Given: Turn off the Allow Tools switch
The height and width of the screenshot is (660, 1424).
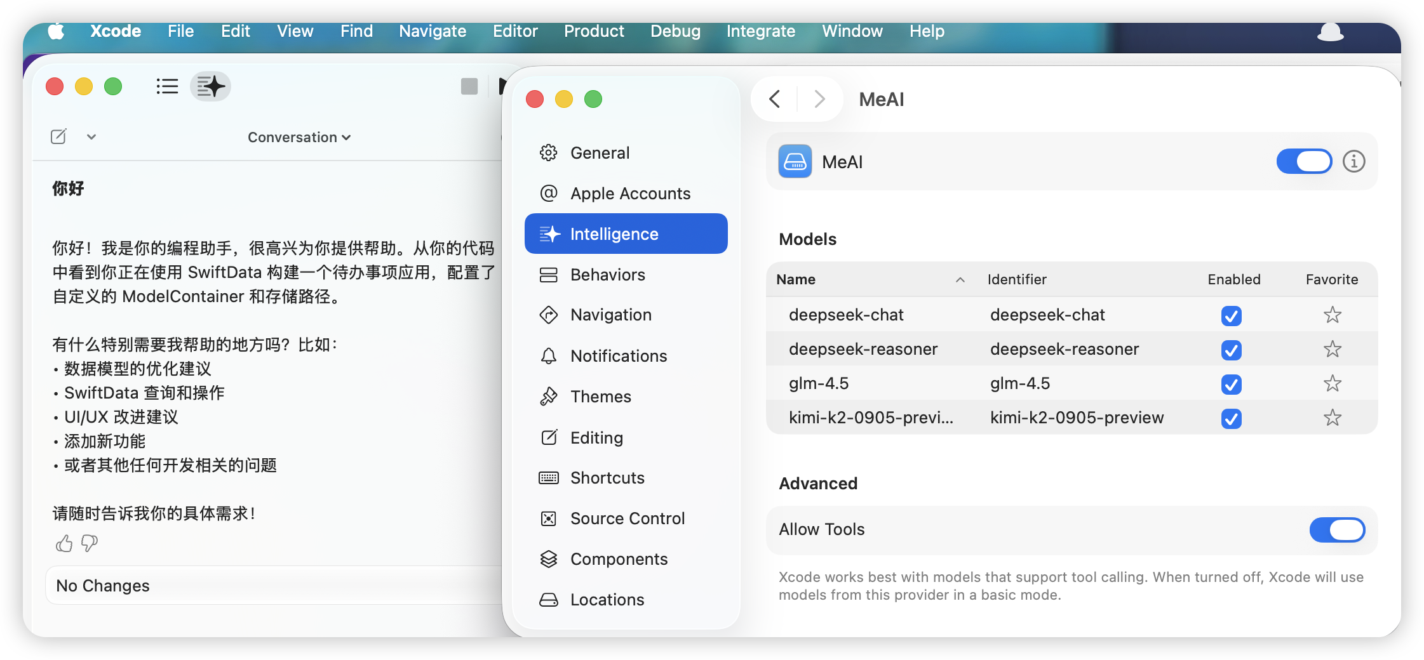Looking at the screenshot, I should point(1337,530).
